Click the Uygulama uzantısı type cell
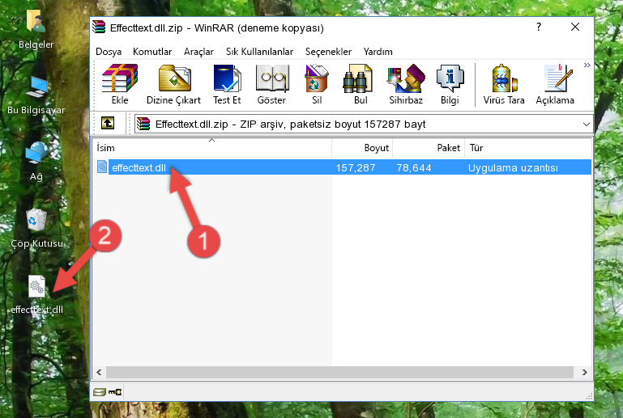This screenshot has height=418, width=623. 513,167
